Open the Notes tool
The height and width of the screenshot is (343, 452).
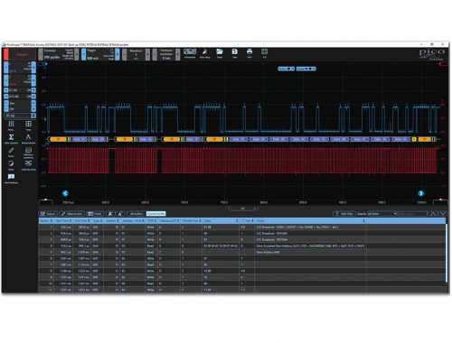(x=11, y=165)
